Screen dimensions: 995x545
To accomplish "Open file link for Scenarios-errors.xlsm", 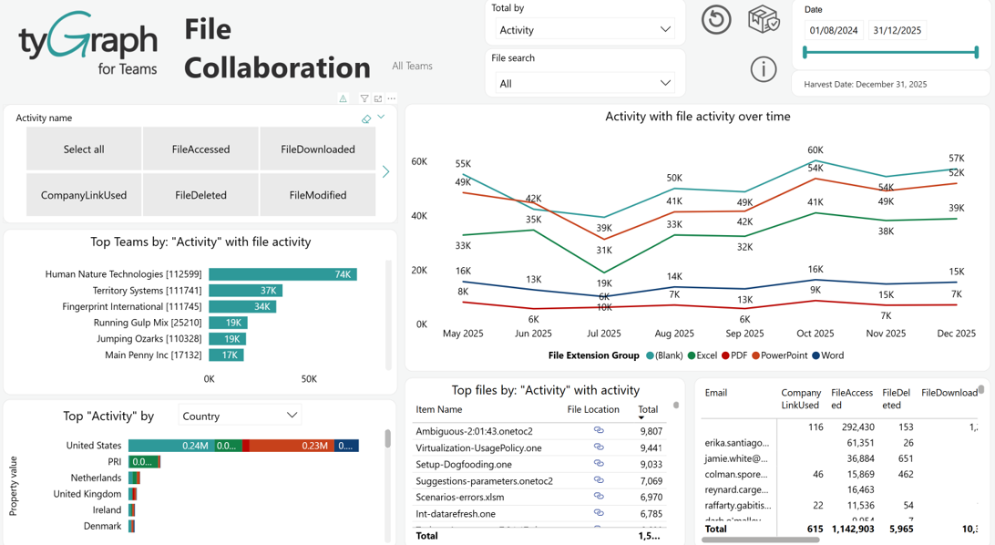I will point(599,496).
